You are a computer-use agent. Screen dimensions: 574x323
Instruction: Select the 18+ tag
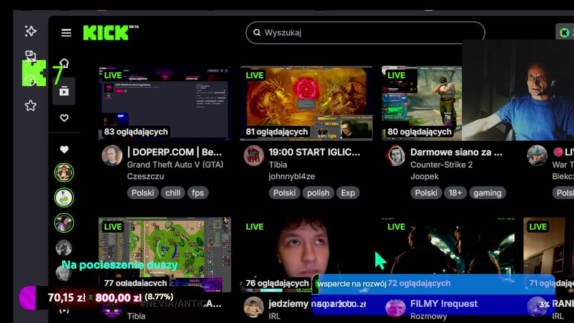point(455,193)
